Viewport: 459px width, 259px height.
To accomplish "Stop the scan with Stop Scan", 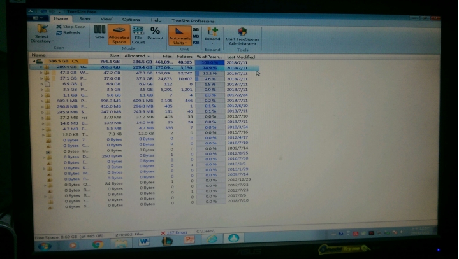I will 71,27.
